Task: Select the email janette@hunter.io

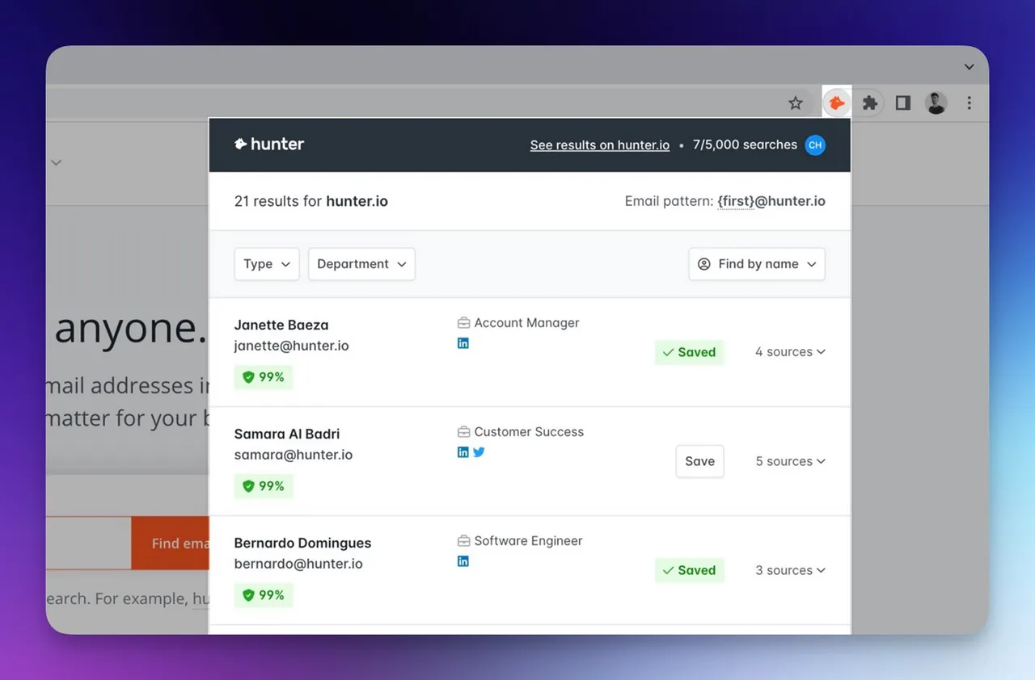Action: (x=291, y=346)
